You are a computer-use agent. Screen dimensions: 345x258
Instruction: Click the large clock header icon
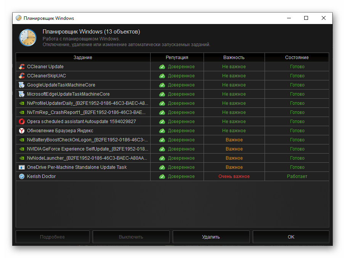click(x=28, y=38)
